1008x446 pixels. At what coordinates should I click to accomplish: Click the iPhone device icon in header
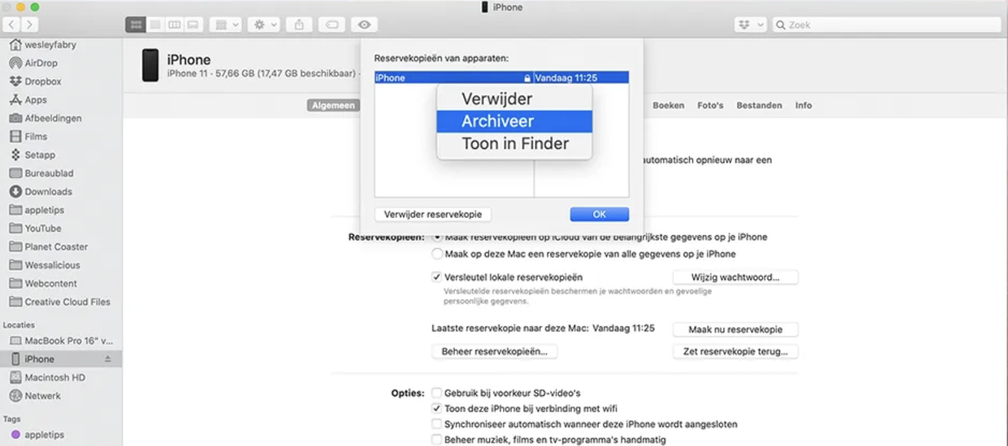coord(150,66)
